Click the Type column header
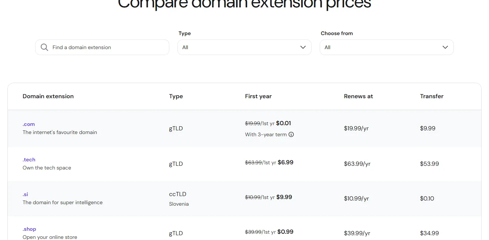 tap(176, 96)
